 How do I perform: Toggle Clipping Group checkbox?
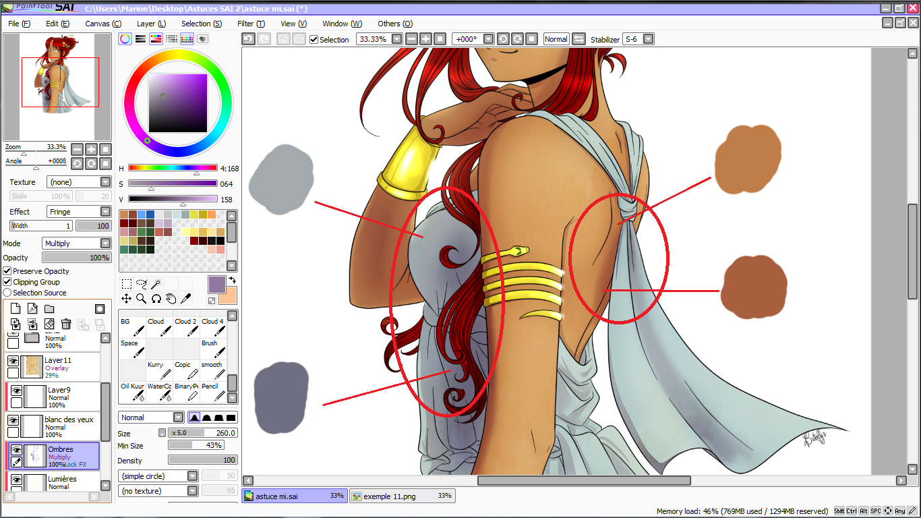coord(7,282)
